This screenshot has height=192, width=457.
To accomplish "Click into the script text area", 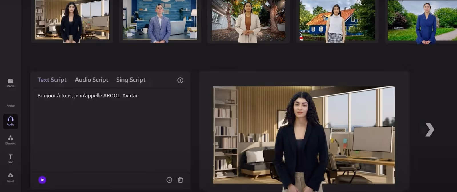I will click(x=110, y=130).
